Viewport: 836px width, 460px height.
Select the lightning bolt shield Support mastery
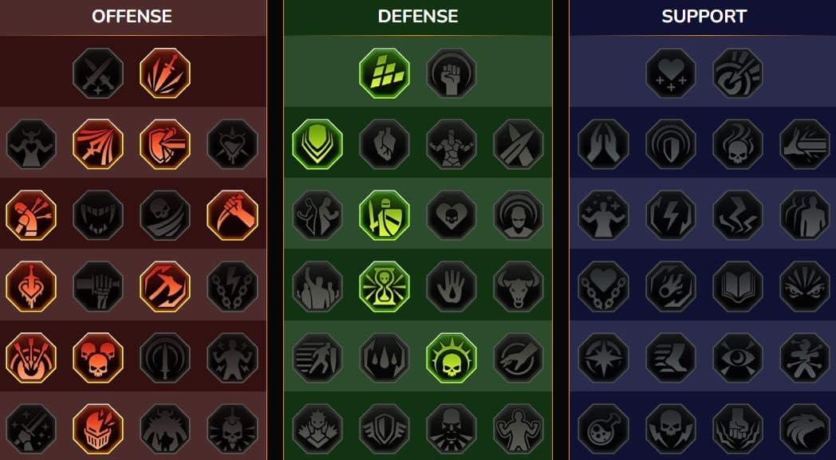coord(671,215)
